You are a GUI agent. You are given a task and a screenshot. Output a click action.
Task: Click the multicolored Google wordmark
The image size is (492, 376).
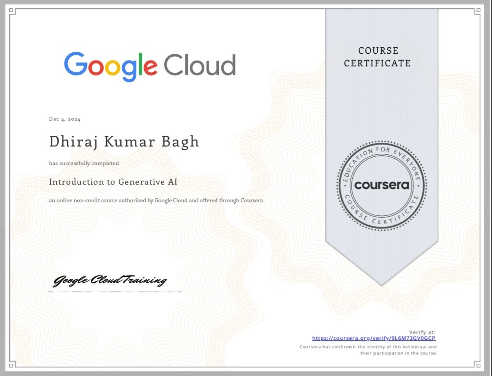[x=110, y=66]
